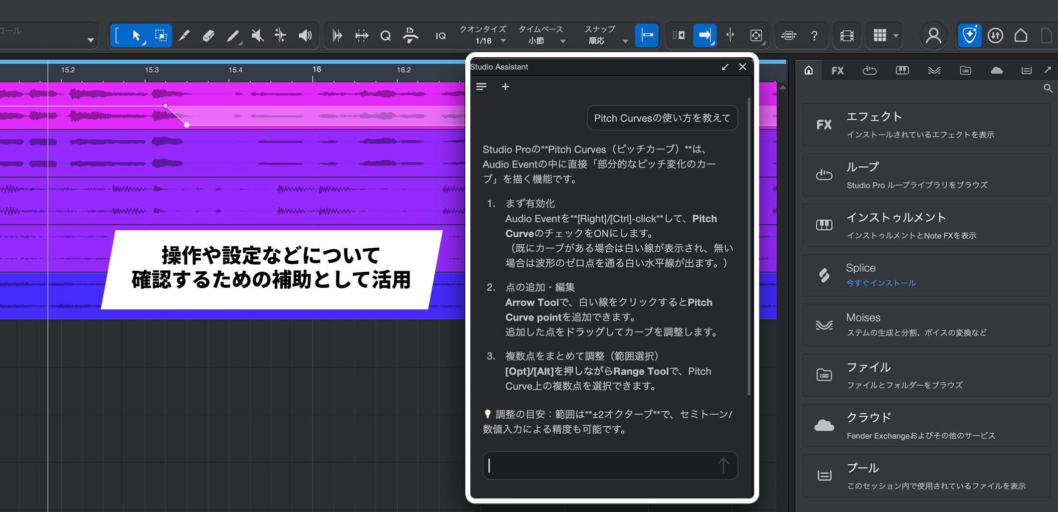Switch to the browser Loops tab

[869, 70]
